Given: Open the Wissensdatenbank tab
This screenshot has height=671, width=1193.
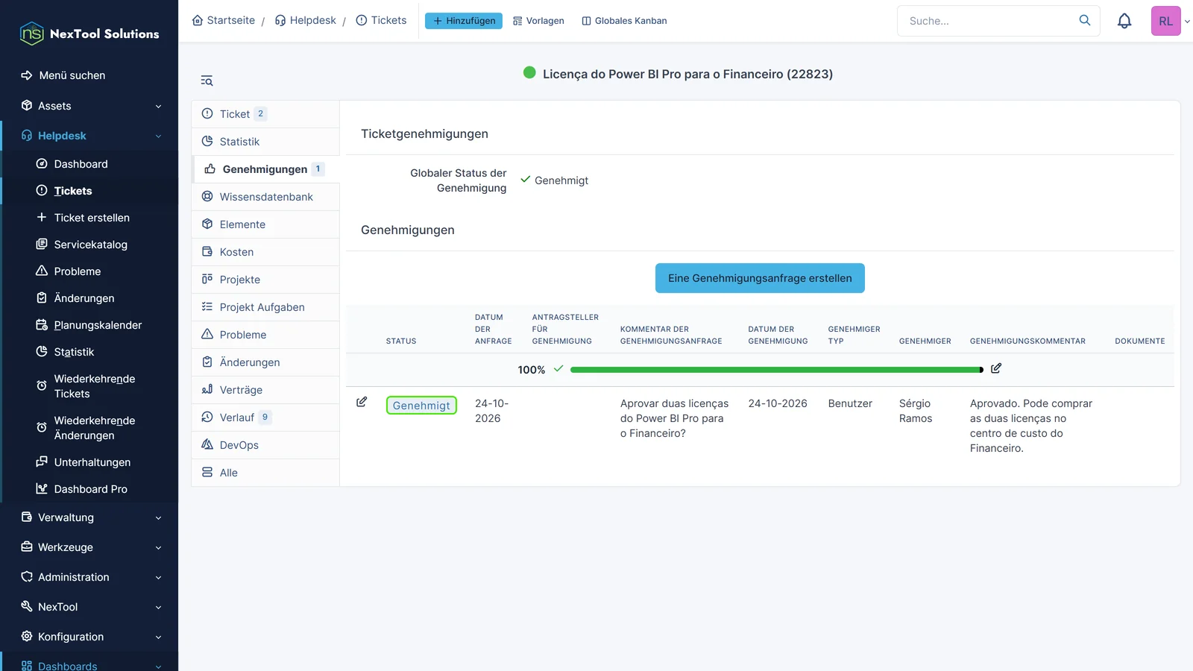Looking at the screenshot, I should [x=265, y=197].
